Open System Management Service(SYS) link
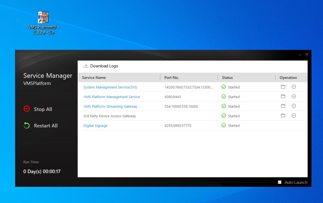The image size is (323, 203). pos(110,87)
